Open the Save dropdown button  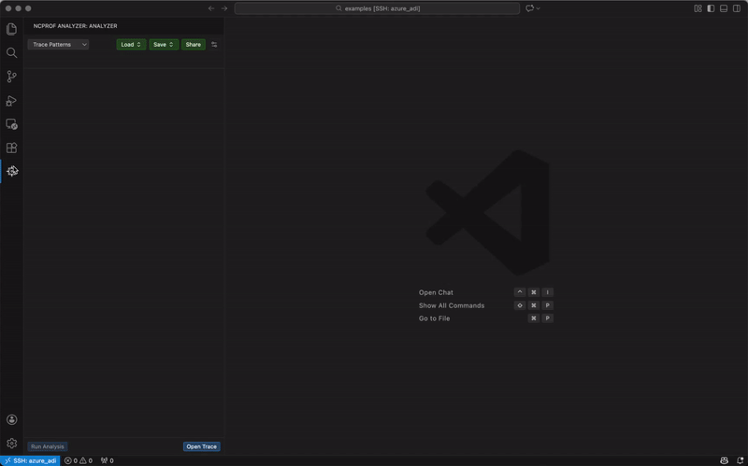[164, 45]
